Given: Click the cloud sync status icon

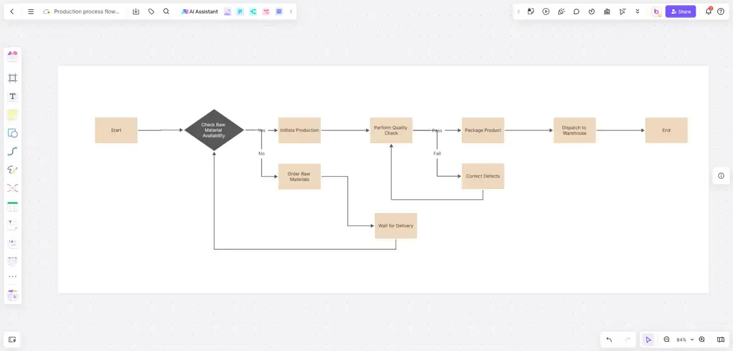Looking at the screenshot, I should tap(46, 11).
